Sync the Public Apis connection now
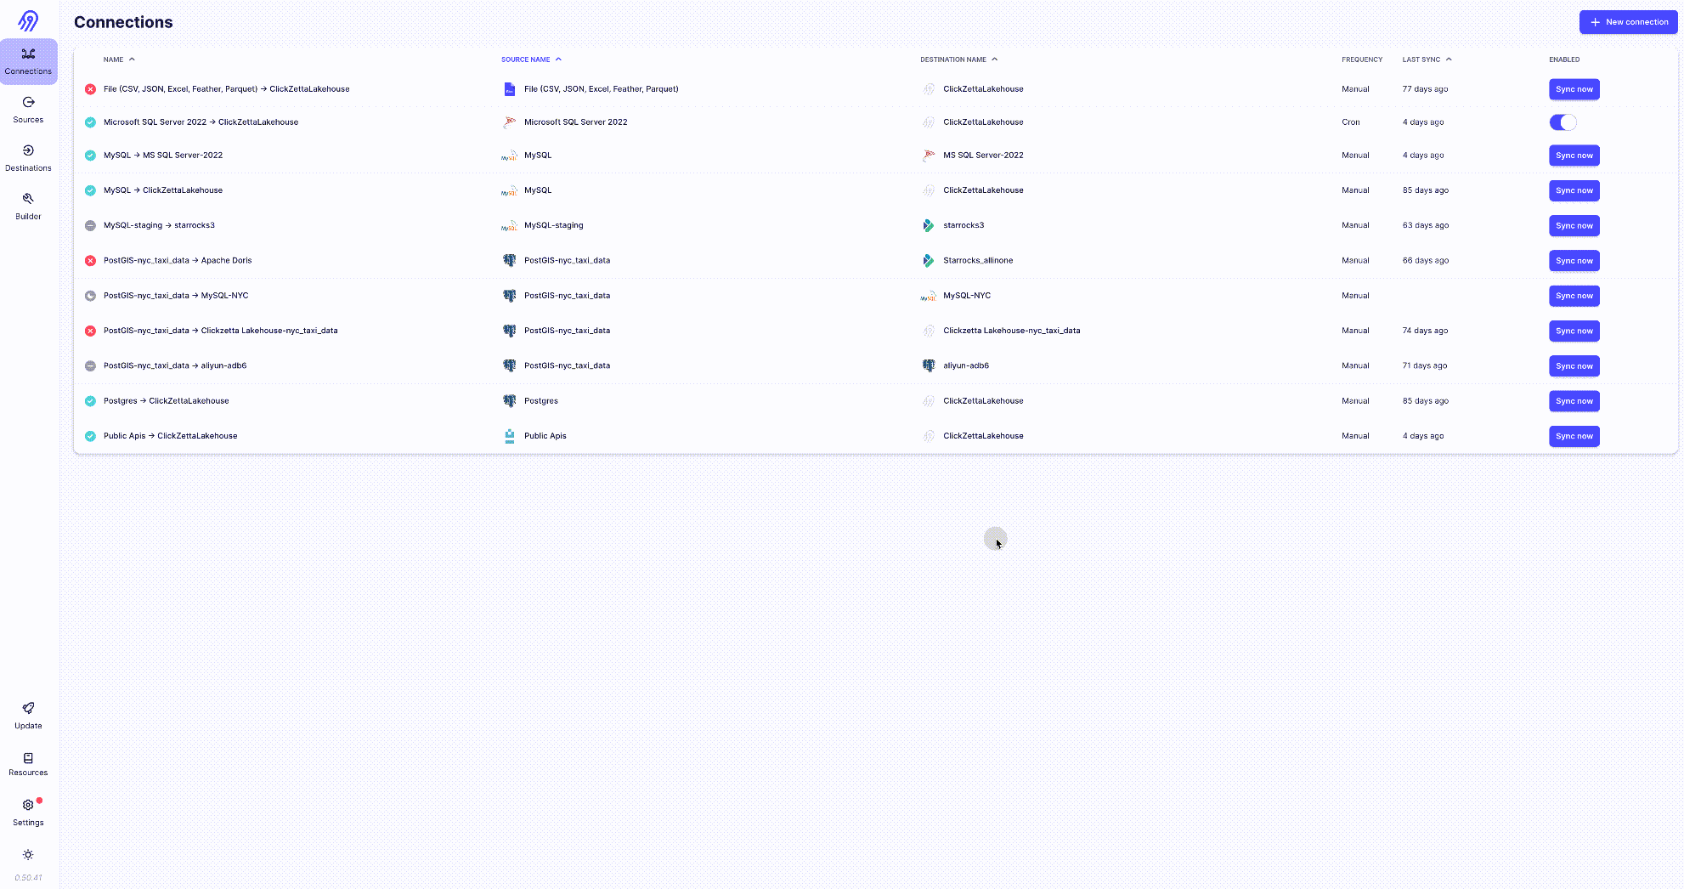 point(1574,436)
